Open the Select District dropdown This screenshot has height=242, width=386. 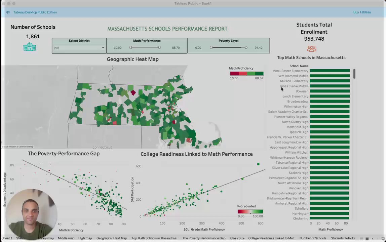pyautogui.click(x=79, y=48)
